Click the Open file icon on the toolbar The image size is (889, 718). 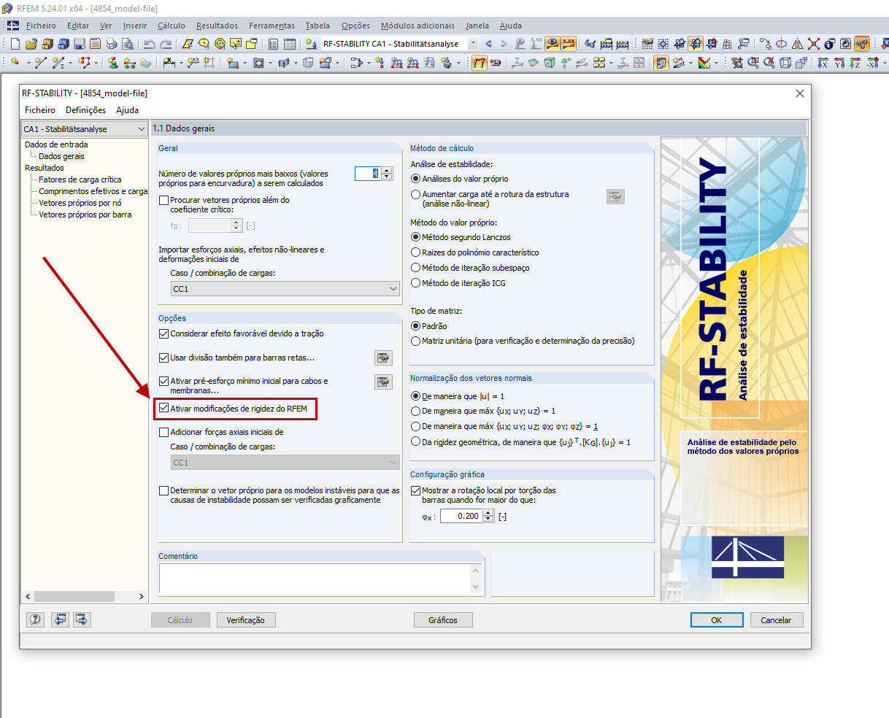point(30,44)
